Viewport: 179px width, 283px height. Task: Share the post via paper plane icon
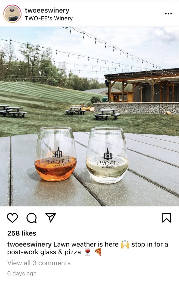tap(51, 218)
